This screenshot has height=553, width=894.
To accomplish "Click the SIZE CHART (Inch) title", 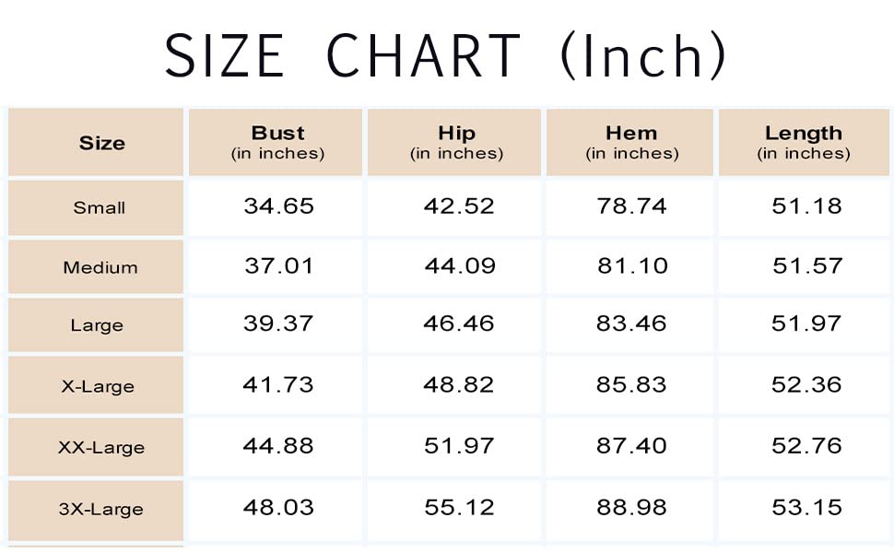I will point(446,55).
